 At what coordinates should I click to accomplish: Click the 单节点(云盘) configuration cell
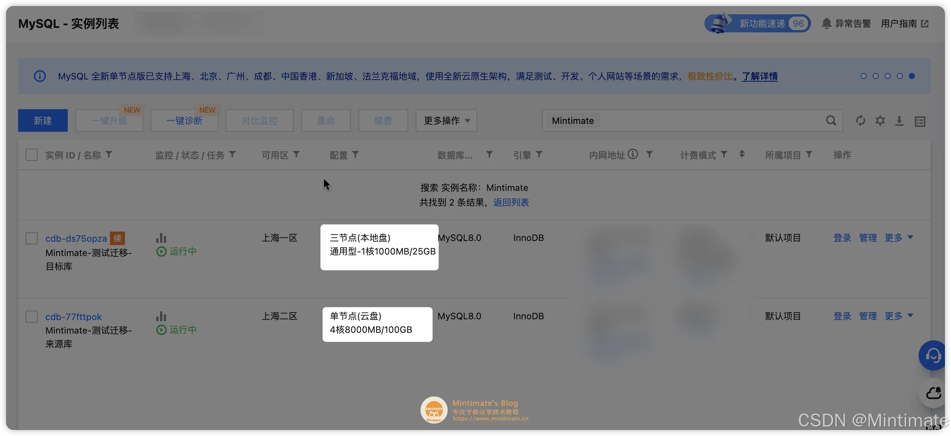point(378,324)
